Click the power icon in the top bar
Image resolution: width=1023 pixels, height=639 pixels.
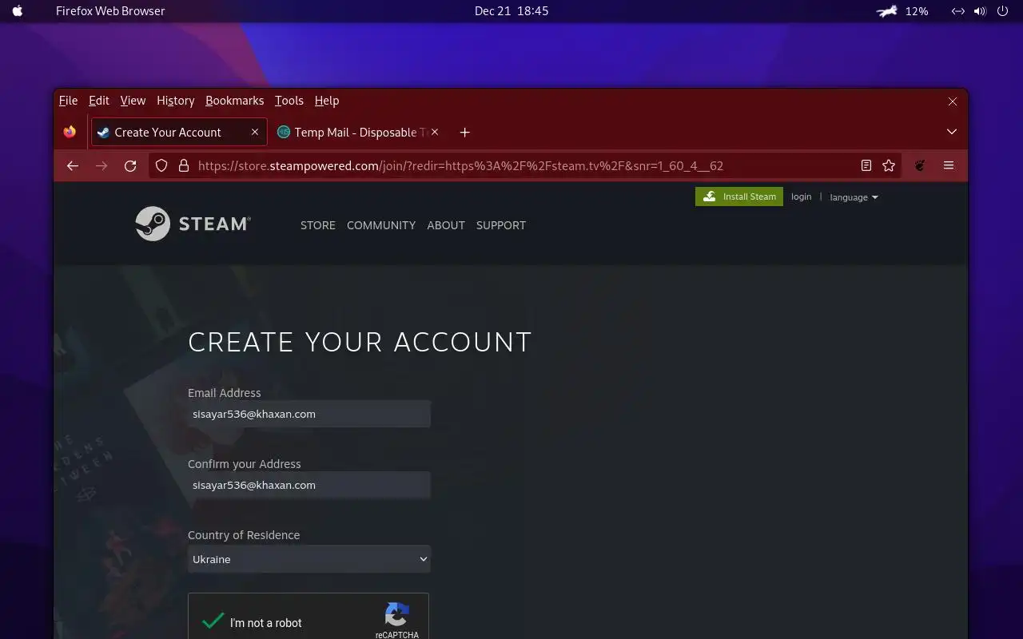pos(1003,11)
